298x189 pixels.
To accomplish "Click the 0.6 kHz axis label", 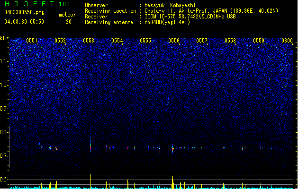I will point(4,180).
